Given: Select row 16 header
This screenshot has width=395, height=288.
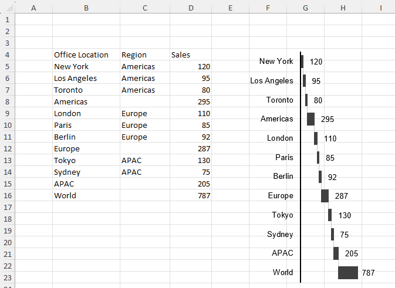Looking at the screenshot, I should point(7,195).
